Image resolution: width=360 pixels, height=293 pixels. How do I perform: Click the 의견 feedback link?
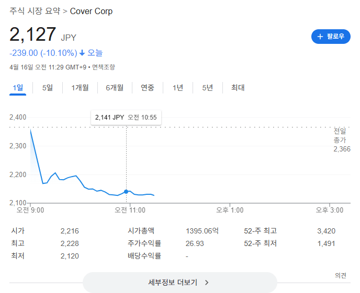point(341,275)
